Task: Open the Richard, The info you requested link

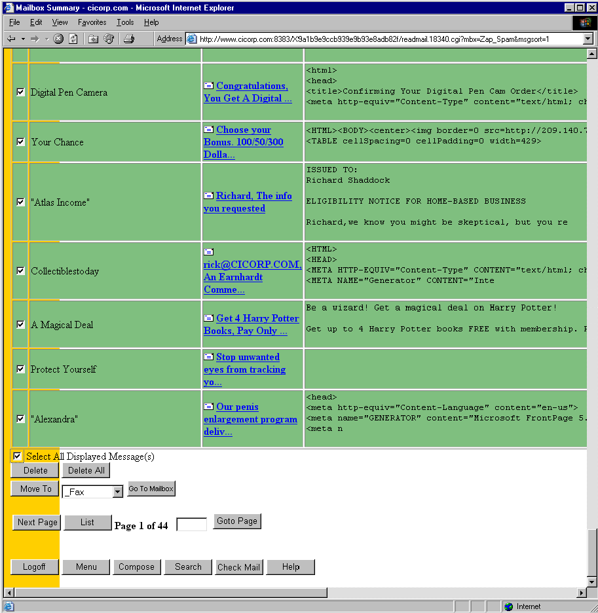Action: pyautogui.click(x=248, y=202)
